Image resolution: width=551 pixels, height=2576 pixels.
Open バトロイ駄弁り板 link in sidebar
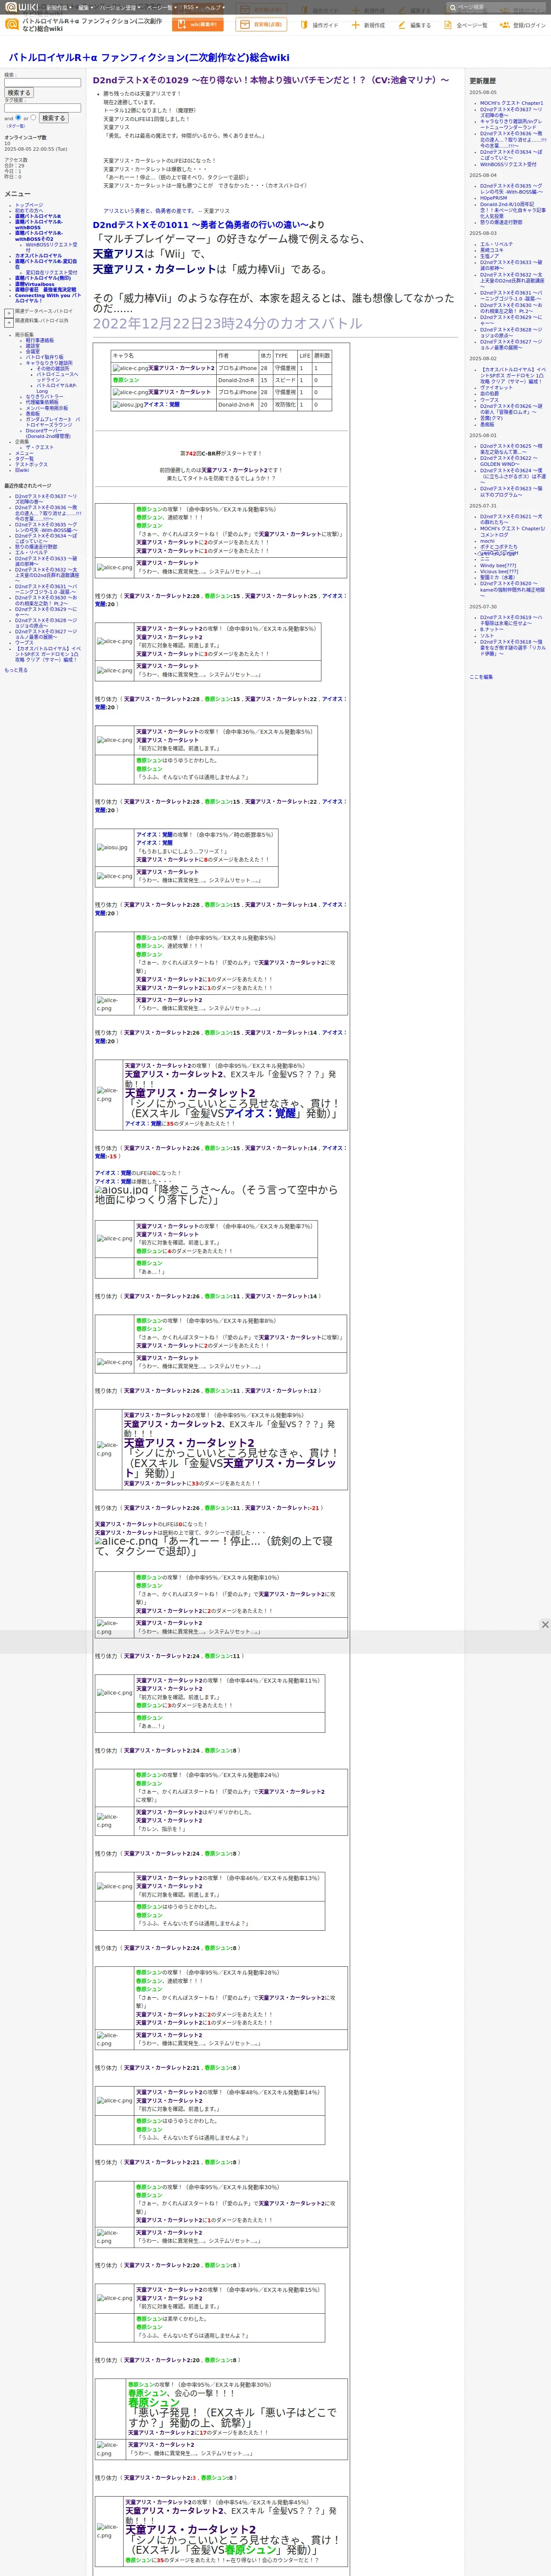(x=44, y=357)
